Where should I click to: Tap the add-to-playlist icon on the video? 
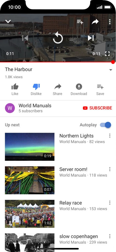pyautogui.click(x=80, y=22)
